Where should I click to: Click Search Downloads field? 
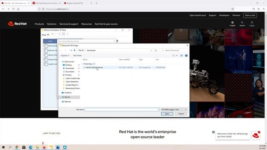pos(174,50)
